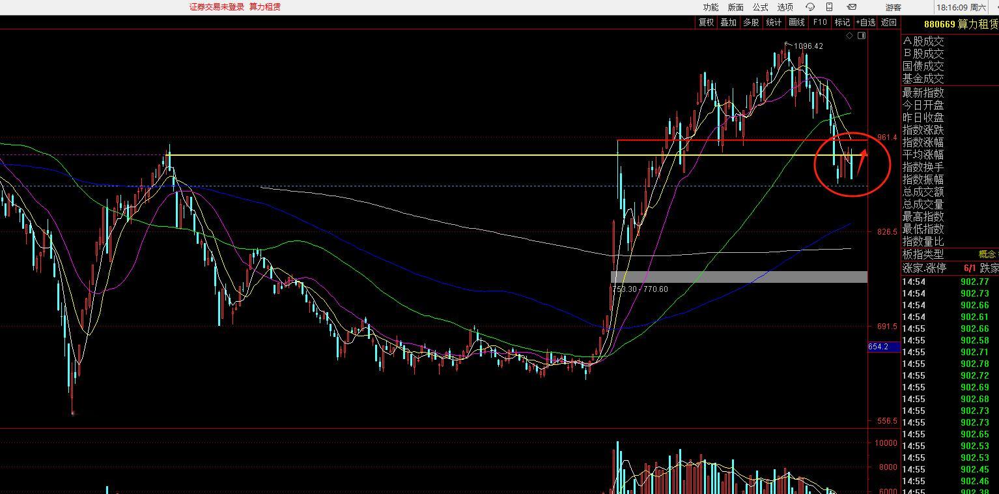The height and width of the screenshot is (494, 999).
Task: Click the 753.30 - 770.60 gap label
Action: pyautogui.click(x=640, y=289)
